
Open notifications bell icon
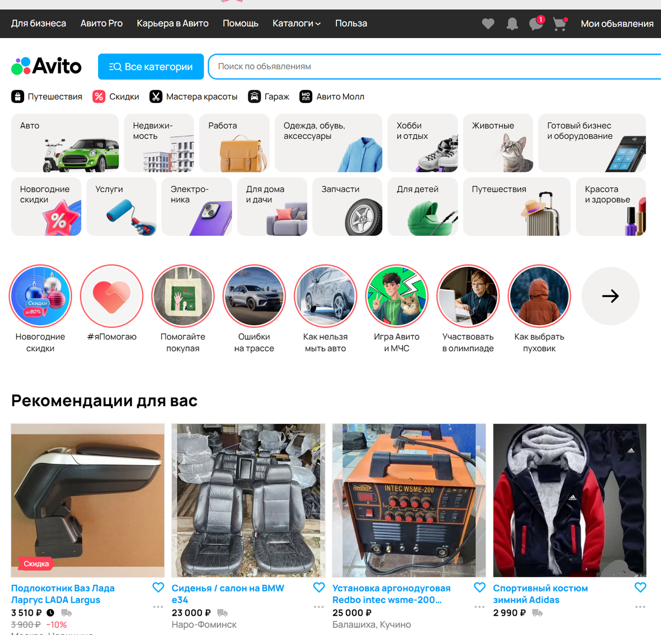coord(512,24)
